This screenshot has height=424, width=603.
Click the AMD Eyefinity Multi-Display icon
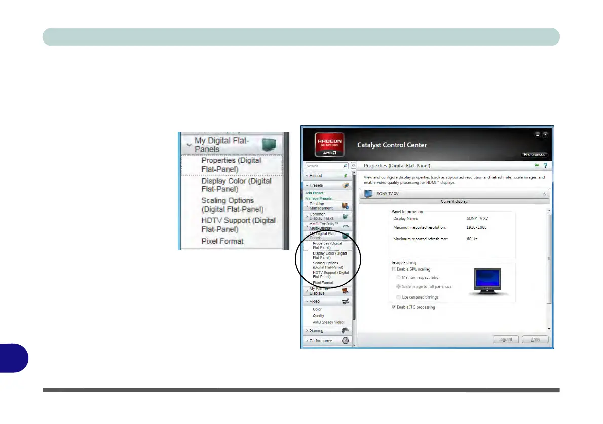pyautogui.click(x=346, y=226)
